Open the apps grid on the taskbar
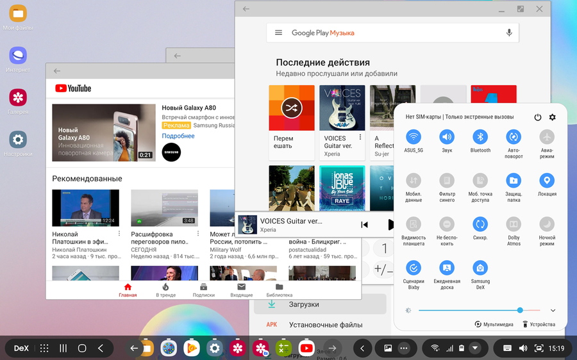Image resolution: width=577 pixels, height=360 pixels. click(x=44, y=348)
